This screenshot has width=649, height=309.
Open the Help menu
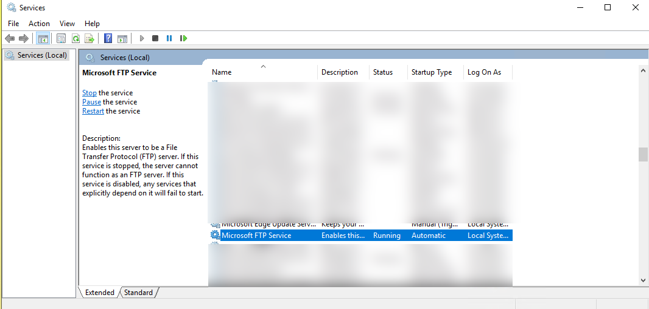[x=92, y=24]
